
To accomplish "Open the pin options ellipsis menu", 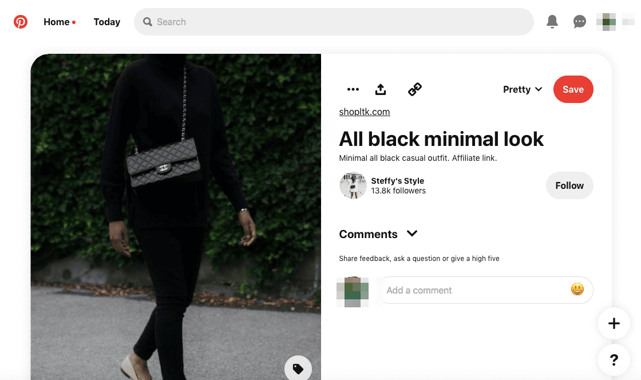I will coord(353,89).
